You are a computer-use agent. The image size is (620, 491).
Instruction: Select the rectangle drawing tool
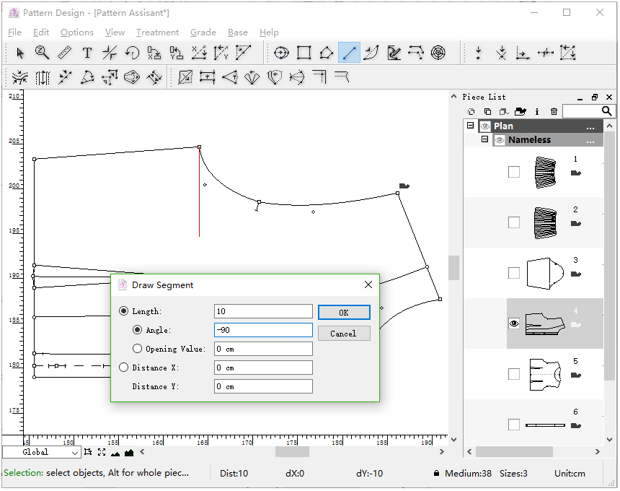tap(304, 53)
